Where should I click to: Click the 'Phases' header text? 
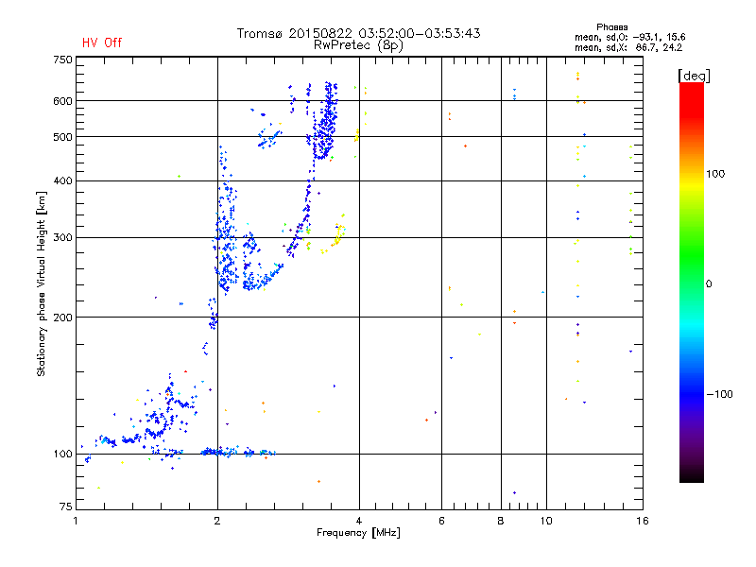(x=611, y=27)
